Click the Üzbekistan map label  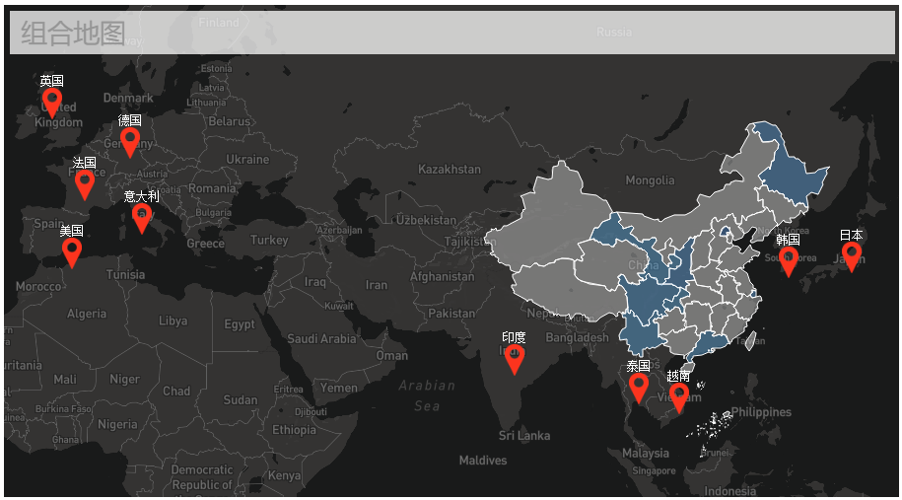coord(426,220)
